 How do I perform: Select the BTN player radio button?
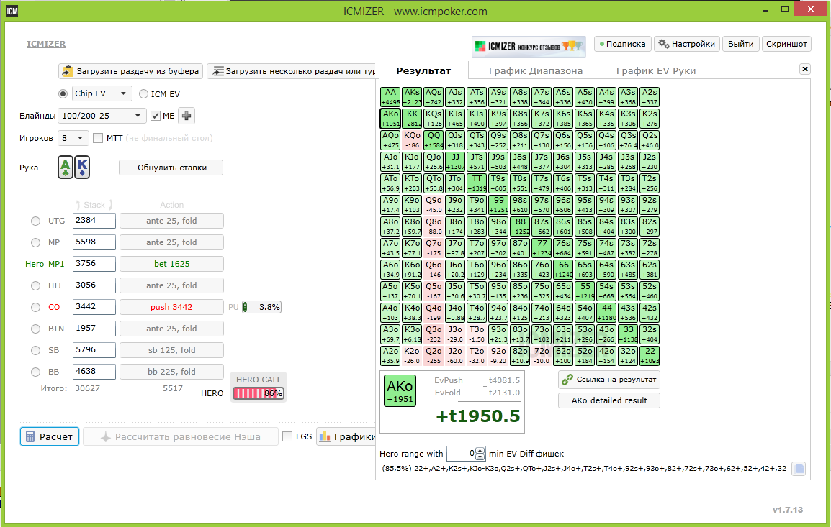tap(35, 329)
